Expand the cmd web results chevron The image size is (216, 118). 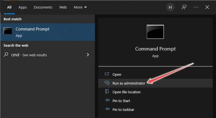(x=88, y=55)
